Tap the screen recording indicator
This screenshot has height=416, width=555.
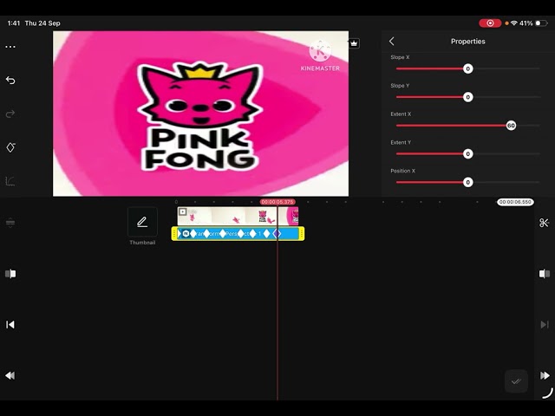[490, 23]
